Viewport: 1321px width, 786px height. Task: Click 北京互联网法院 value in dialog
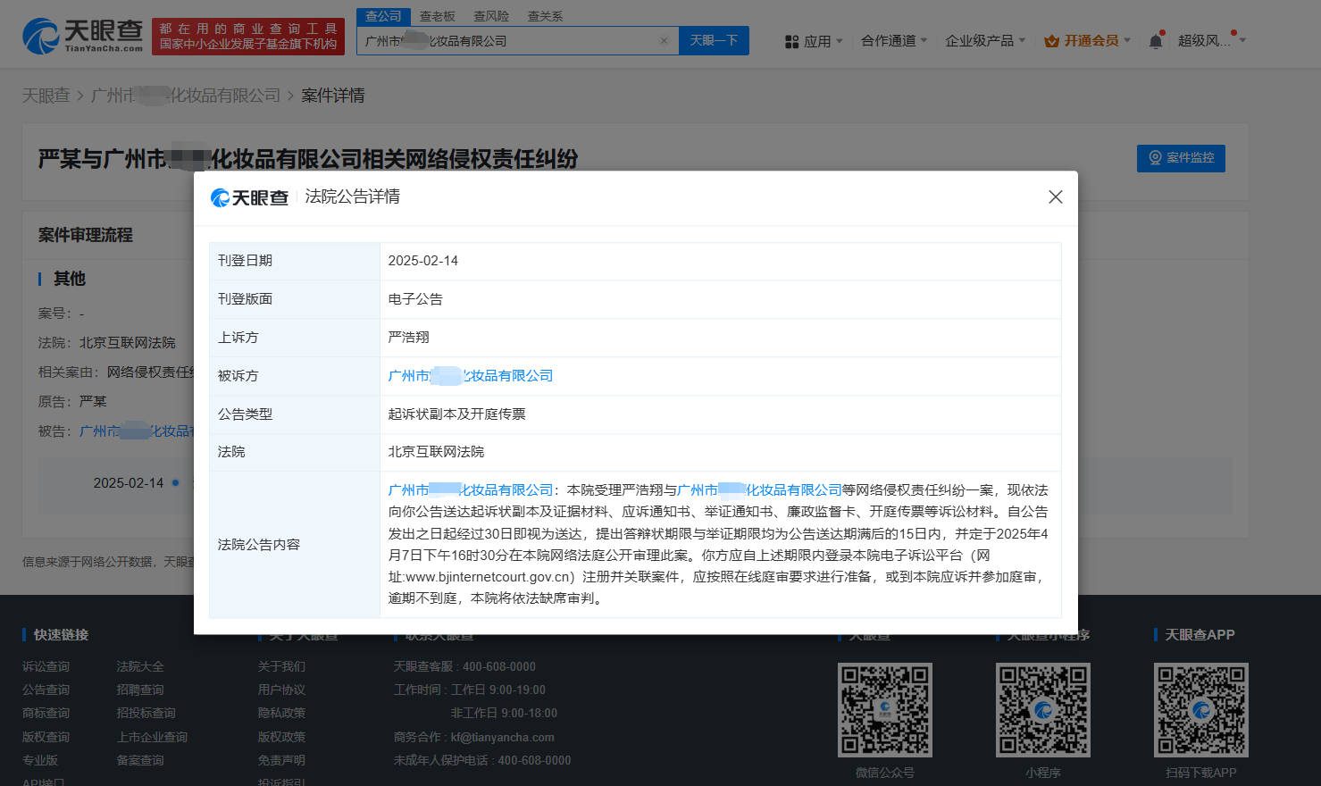pos(436,452)
